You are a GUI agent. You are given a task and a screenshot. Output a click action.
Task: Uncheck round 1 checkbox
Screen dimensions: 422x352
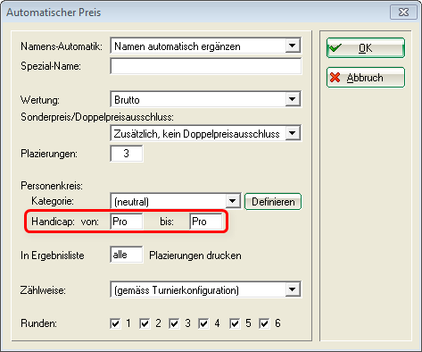pos(115,323)
